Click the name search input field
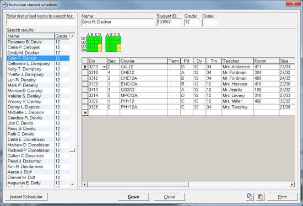 41,22
